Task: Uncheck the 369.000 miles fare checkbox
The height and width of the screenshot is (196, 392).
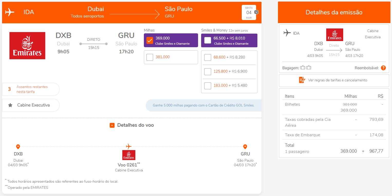Action: click(150, 41)
